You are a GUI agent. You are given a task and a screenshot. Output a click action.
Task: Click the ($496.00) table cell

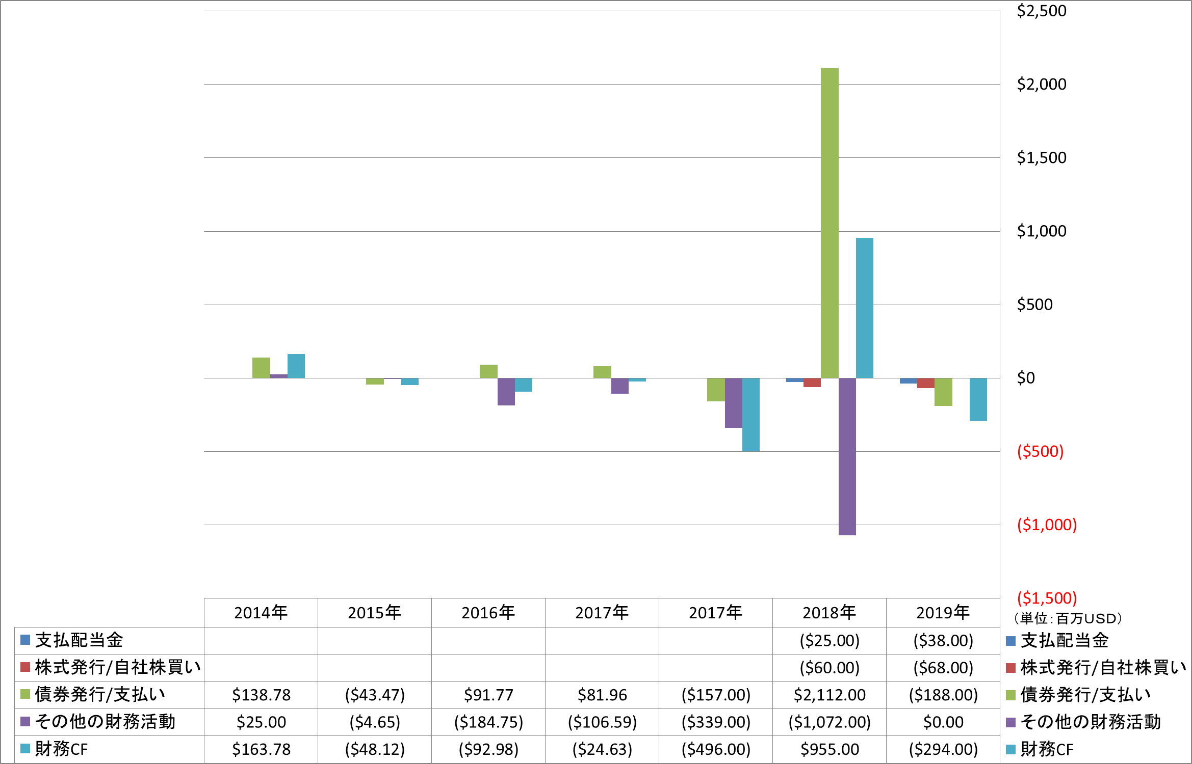[716, 749]
